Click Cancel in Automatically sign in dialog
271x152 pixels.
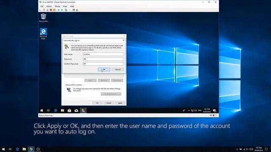[x=118, y=69]
